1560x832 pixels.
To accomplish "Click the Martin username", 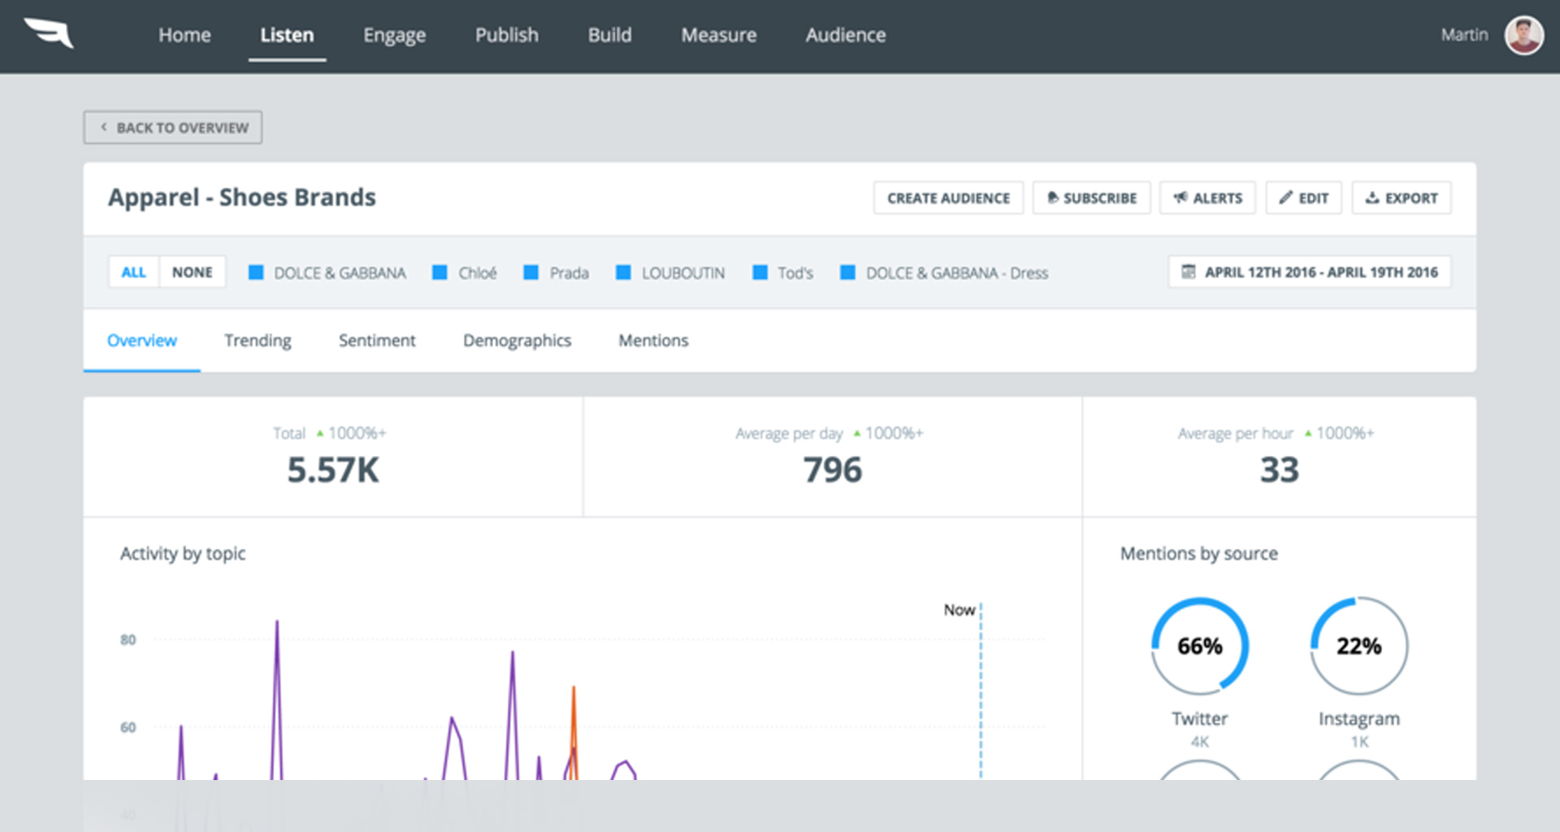I will [1464, 35].
